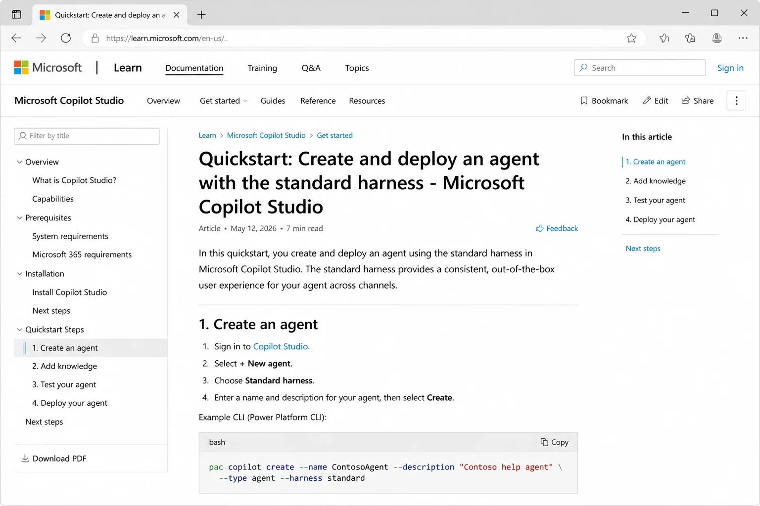Open the favorites list icon
760x506 pixels.
(665, 38)
